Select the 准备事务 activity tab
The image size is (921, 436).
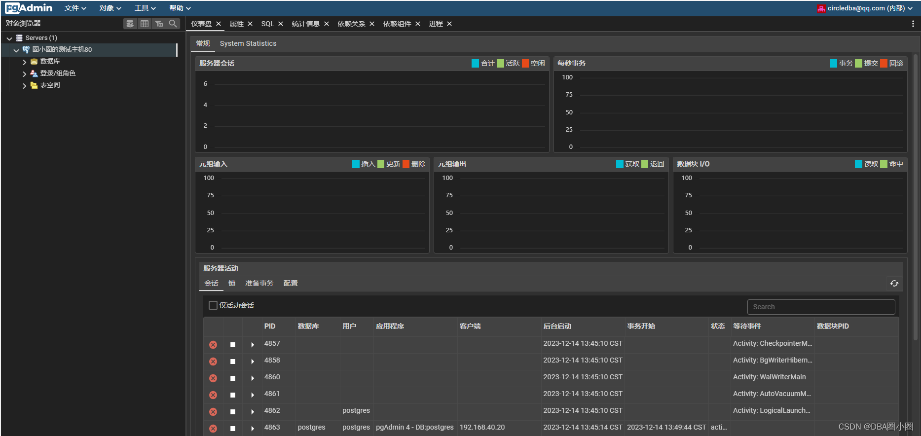tap(259, 283)
